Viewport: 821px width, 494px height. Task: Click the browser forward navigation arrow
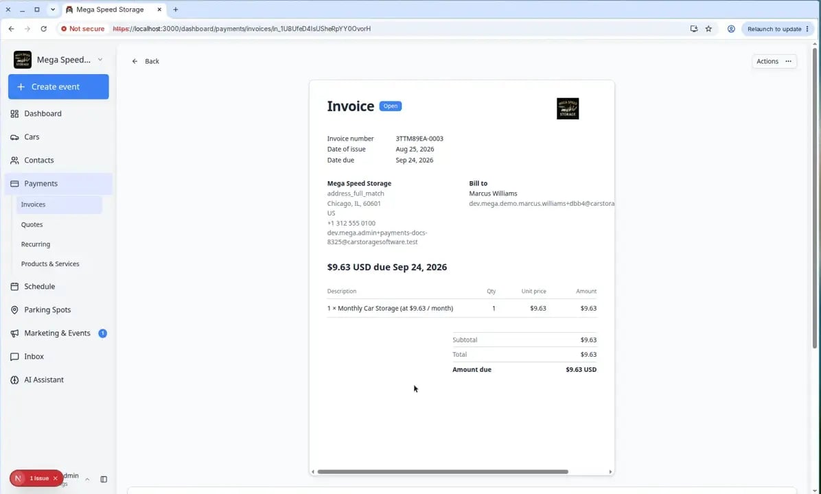[27, 29]
